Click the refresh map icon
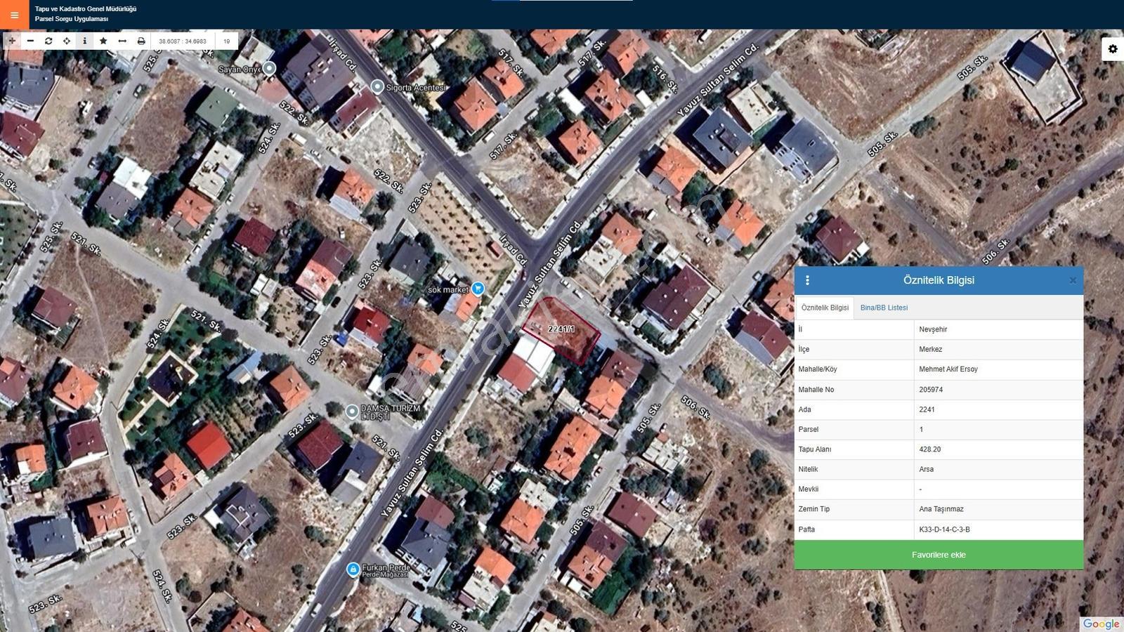Screen dimensions: 1124x632 pyautogui.click(x=48, y=41)
